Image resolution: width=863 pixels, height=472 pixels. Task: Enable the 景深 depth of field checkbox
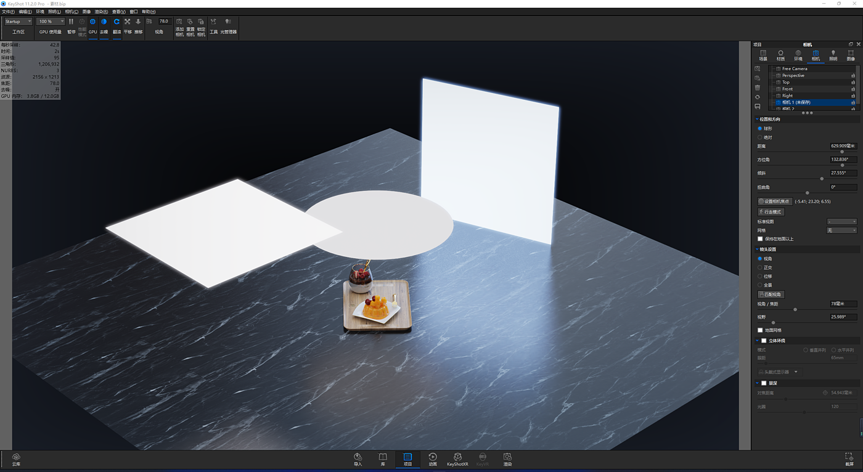[x=764, y=383]
